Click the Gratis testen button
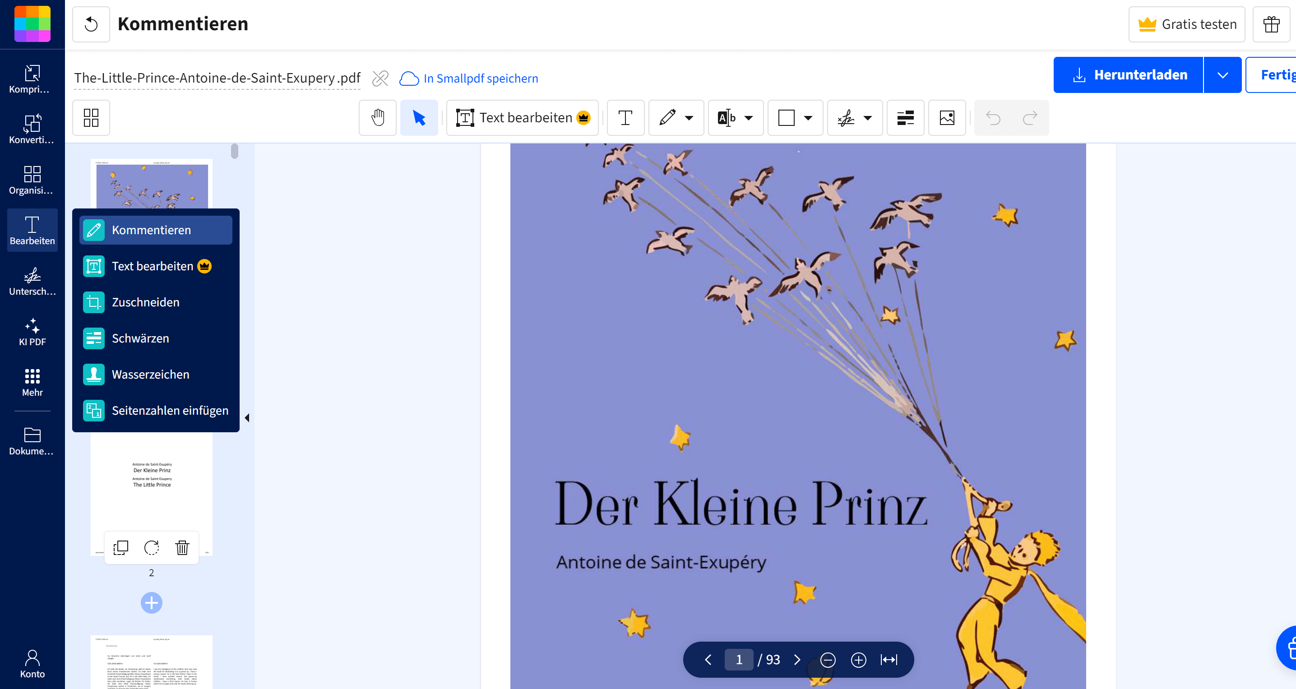 coord(1186,23)
